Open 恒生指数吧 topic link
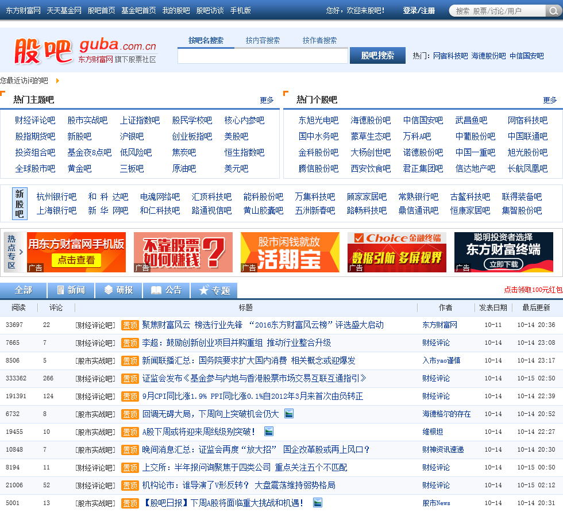The height and width of the screenshot is (512, 563). click(244, 153)
